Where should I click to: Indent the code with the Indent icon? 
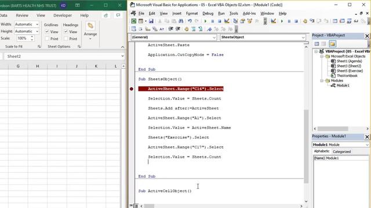[x=171, y=29]
